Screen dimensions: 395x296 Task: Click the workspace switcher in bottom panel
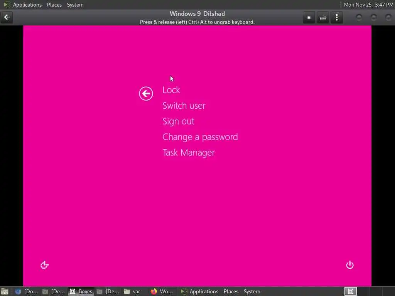(350, 291)
